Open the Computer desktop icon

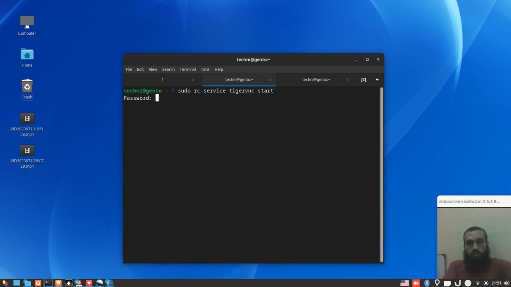pos(27,26)
